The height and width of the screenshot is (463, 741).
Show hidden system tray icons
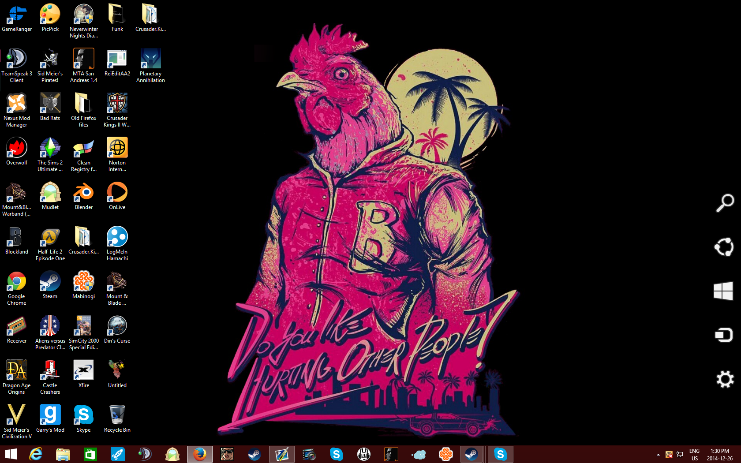(658, 455)
